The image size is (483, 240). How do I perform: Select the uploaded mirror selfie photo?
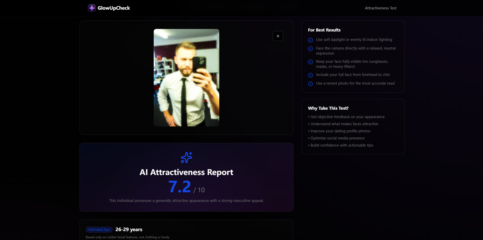pyautogui.click(x=186, y=77)
